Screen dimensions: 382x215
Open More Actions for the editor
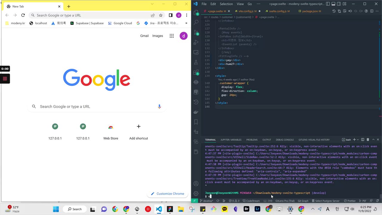click(377, 11)
